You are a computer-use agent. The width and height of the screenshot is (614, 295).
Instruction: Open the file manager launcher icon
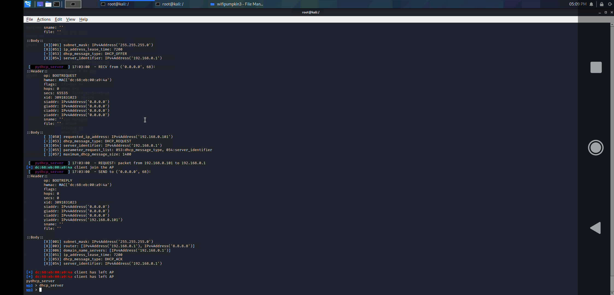(48, 4)
